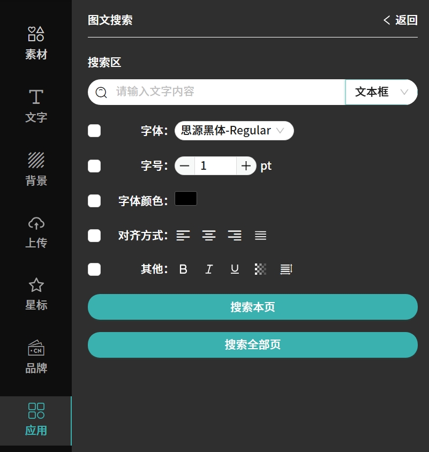
Task: Click the transparency checkerboard icon
Action: point(260,269)
